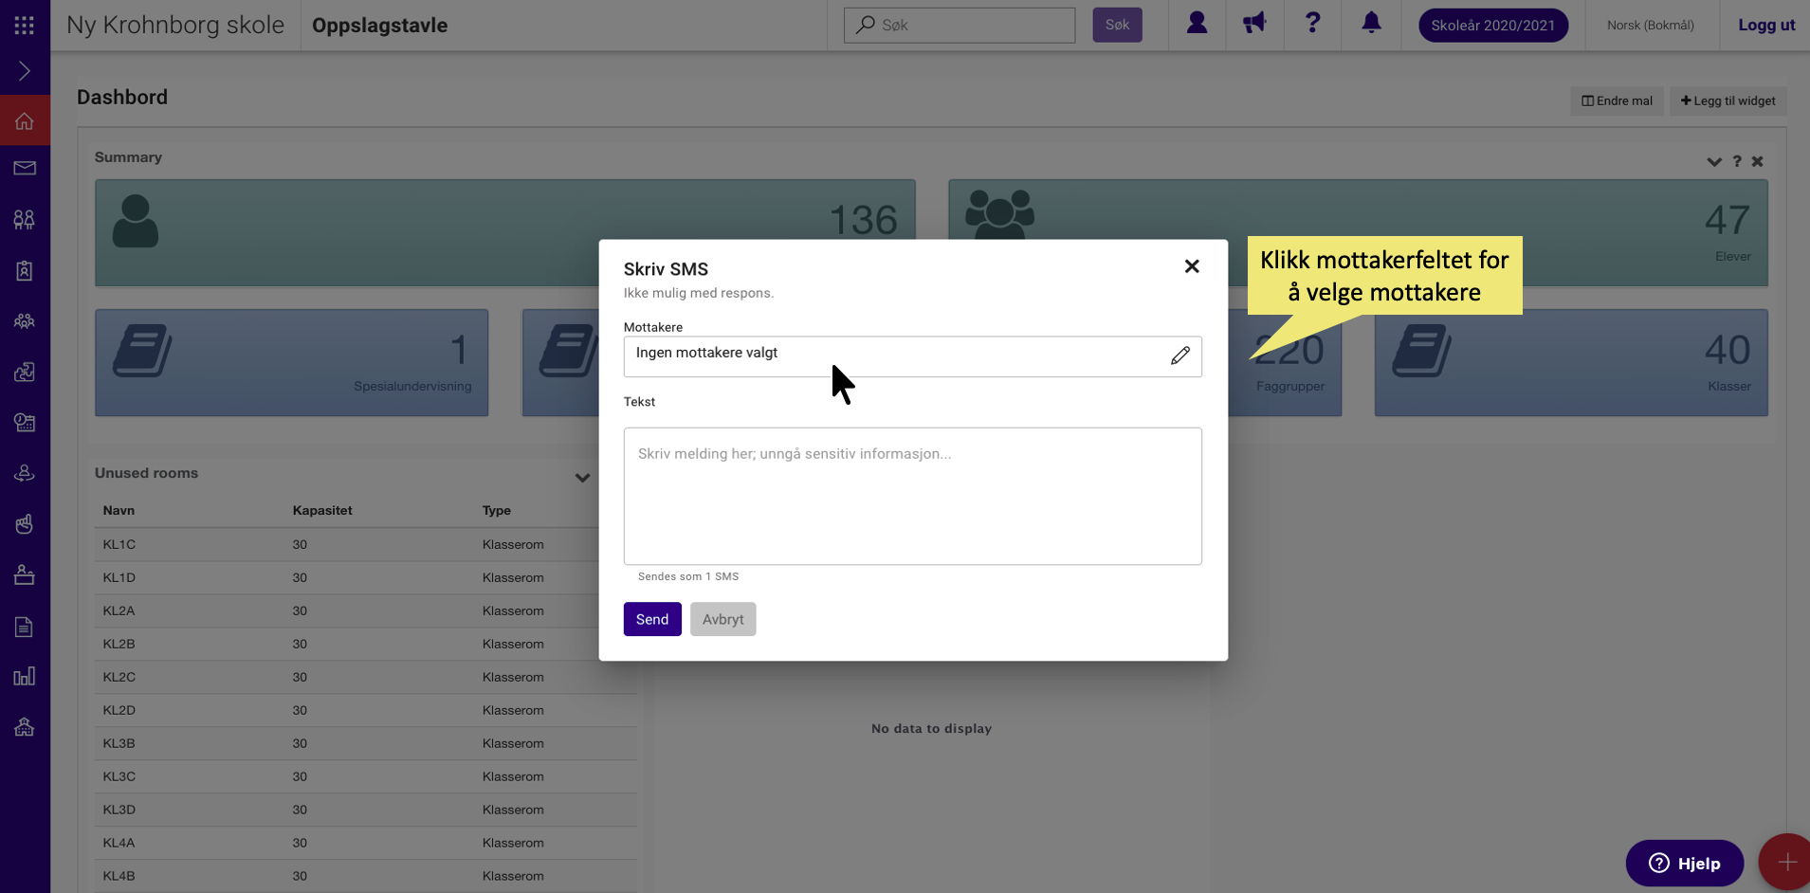The height and width of the screenshot is (893, 1810).
Task: Open the megaphone announcements icon
Action: pos(1254,23)
